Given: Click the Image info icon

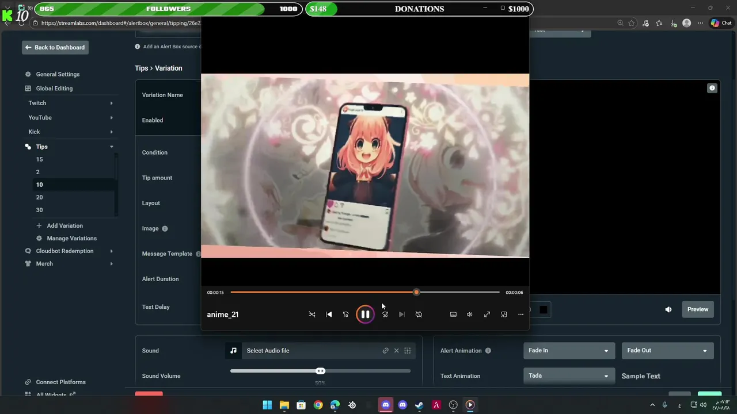Looking at the screenshot, I should (x=165, y=228).
